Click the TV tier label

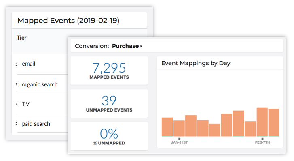tap(26, 104)
